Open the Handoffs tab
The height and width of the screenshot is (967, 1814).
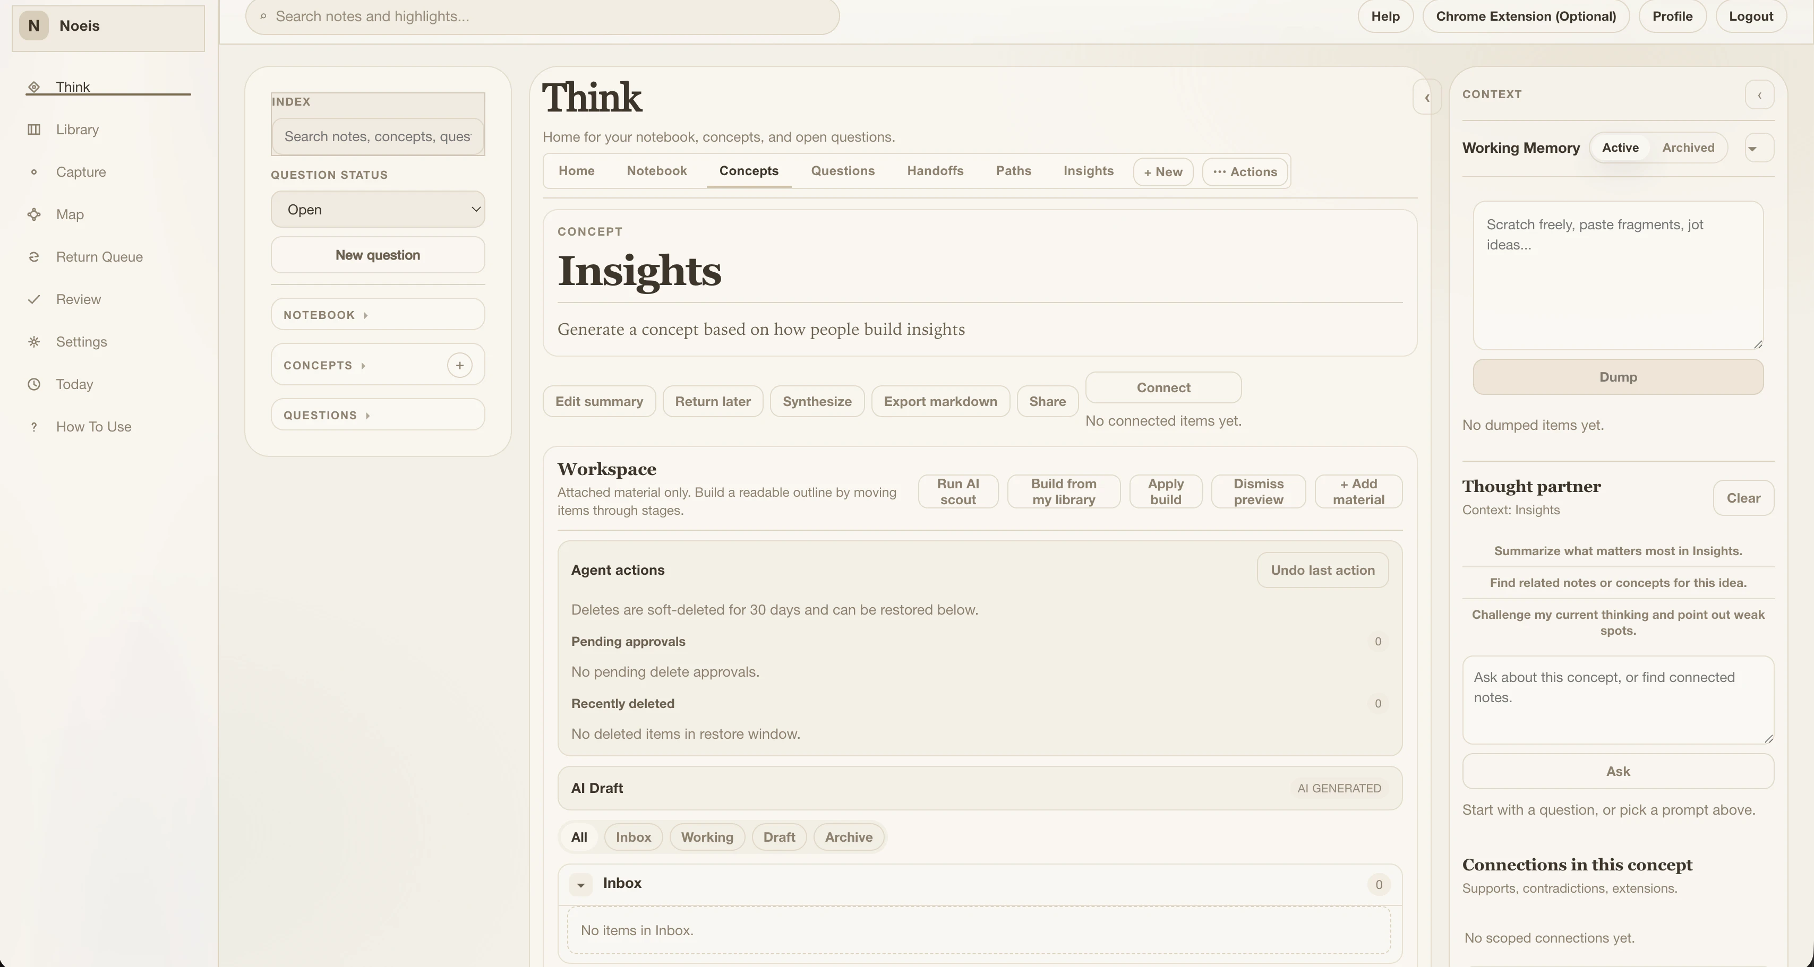point(935,171)
